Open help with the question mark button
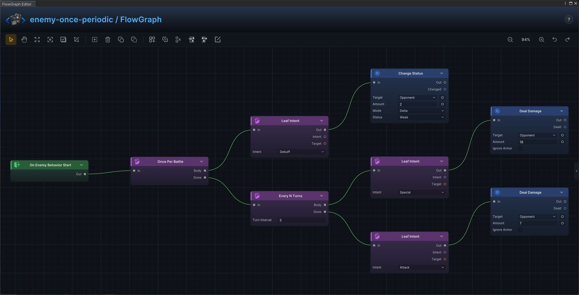The image size is (579, 295). (x=569, y=19)
